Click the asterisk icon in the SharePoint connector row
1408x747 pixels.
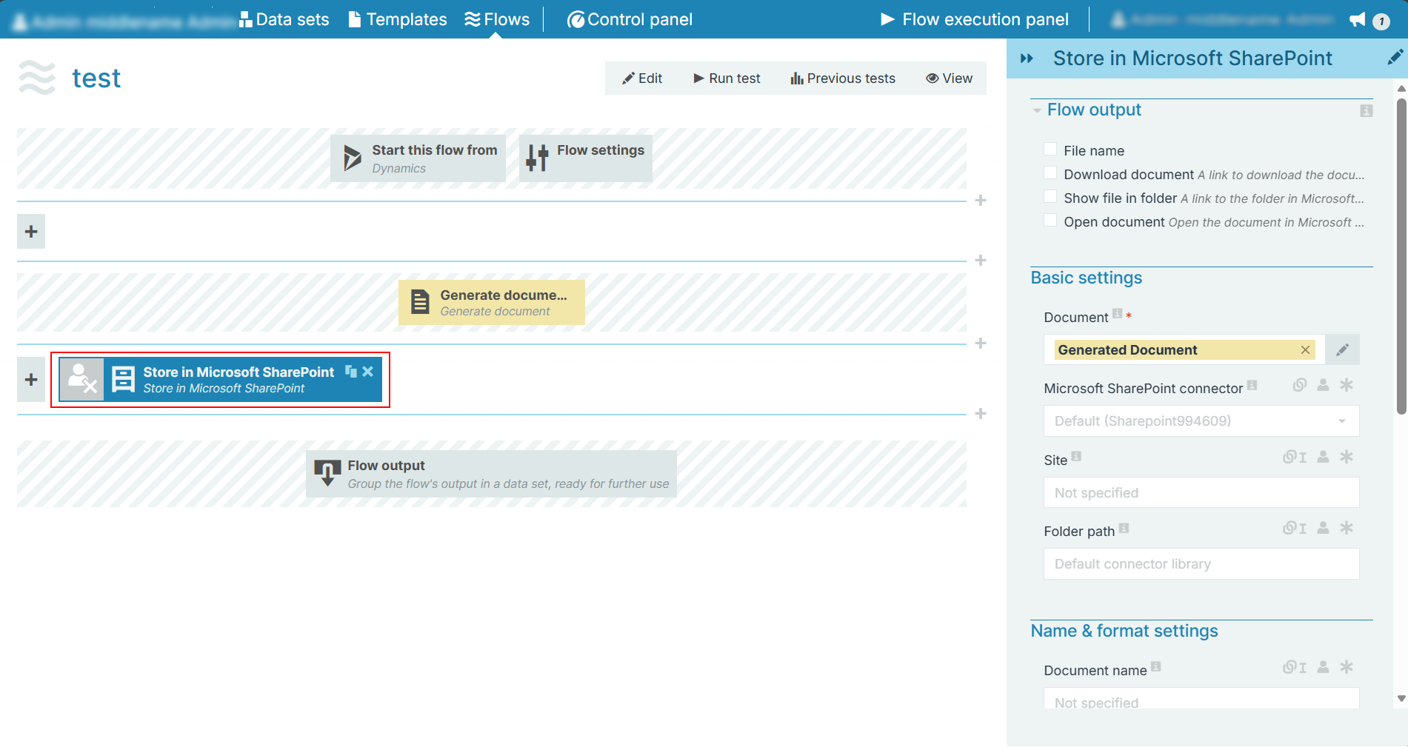click(1347, 385)
